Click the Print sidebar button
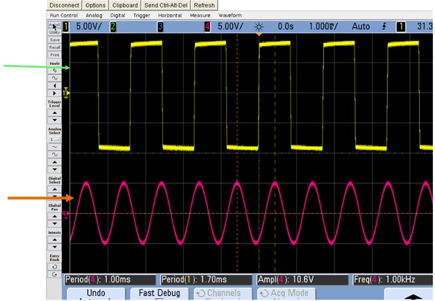 point(54,55)
